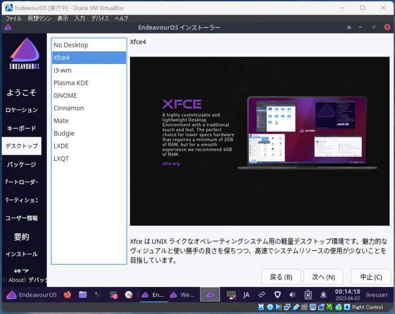Select LXDE desktop

click(89, 146)
